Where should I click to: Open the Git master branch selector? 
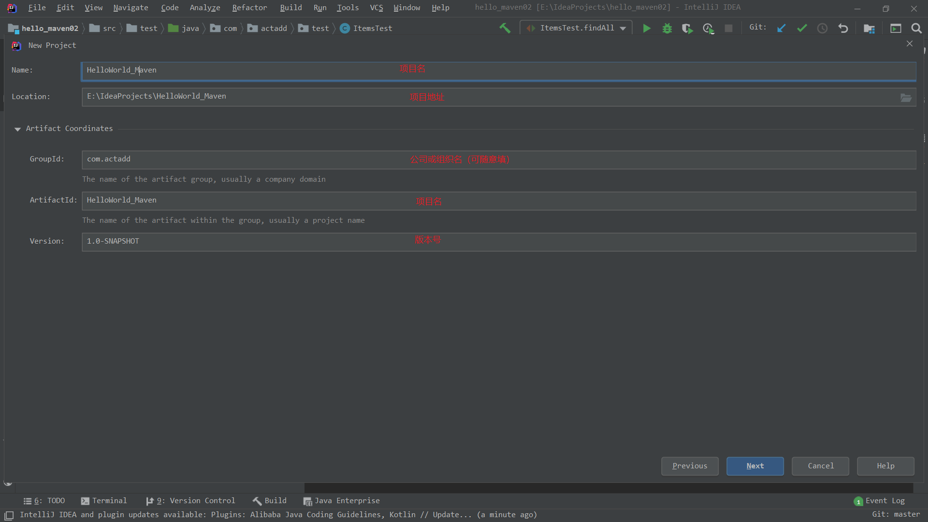click(896, 514)
